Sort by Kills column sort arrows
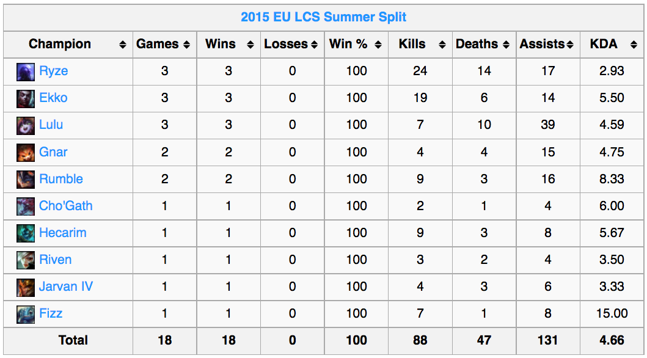 (x=442, y=45)
